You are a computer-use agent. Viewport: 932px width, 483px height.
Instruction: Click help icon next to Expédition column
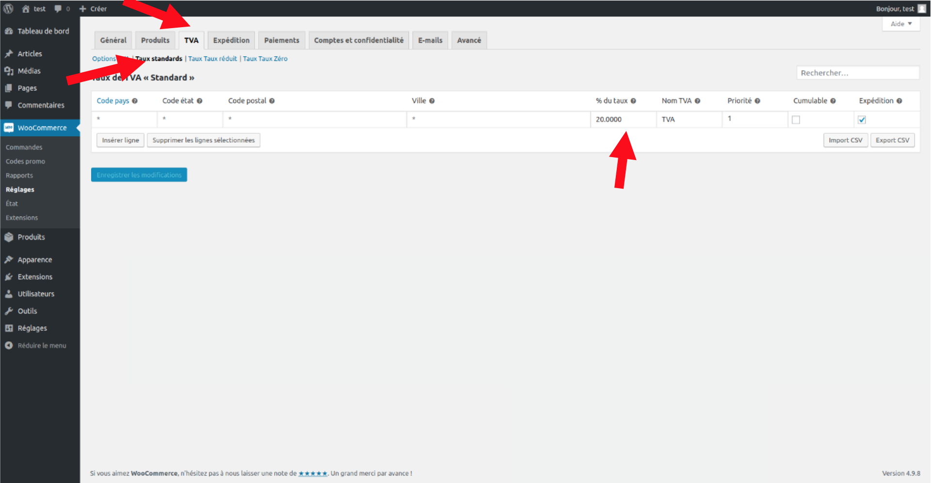(899, 101)
